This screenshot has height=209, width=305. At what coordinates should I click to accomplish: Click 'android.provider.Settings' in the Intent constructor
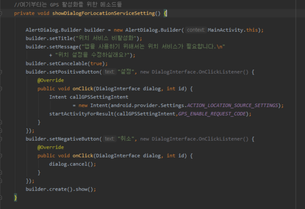click(x=147, y=106)
